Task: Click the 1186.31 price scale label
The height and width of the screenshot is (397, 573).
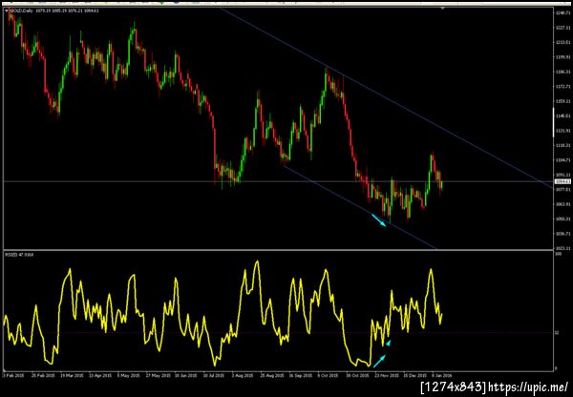Action: coord(564,72)
